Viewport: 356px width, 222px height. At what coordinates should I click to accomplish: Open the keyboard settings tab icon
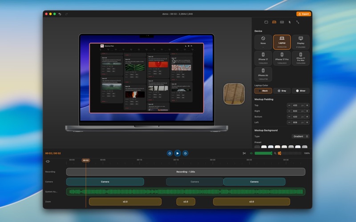coord(282,22)
